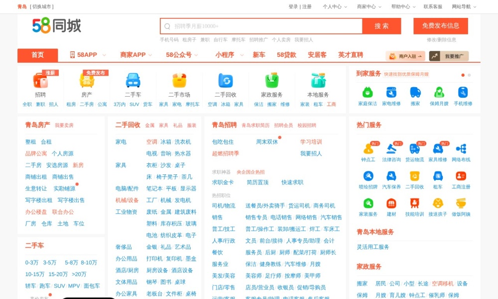Click the 工商注册 icon
498x299 pixels.
(x=461, y=176)
